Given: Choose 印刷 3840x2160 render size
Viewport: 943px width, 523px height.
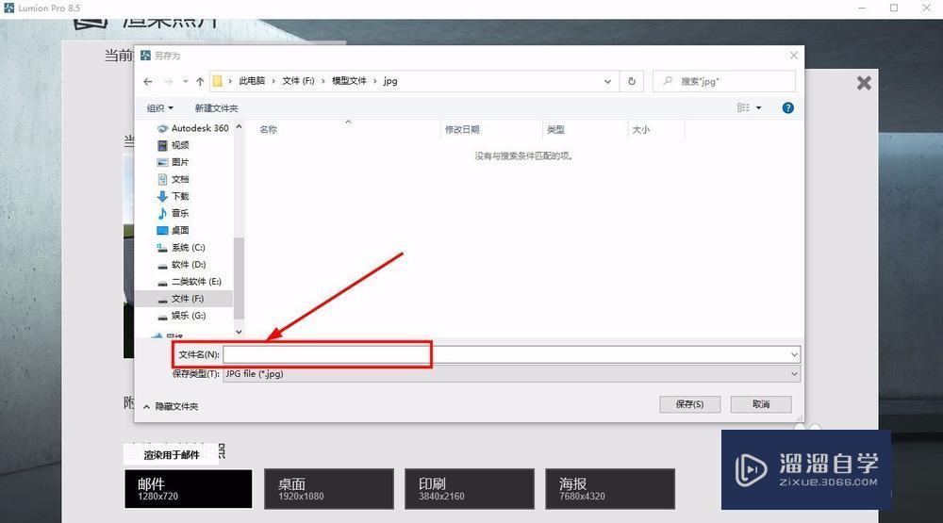Looking at the screenshot, I should pos(469,489).
